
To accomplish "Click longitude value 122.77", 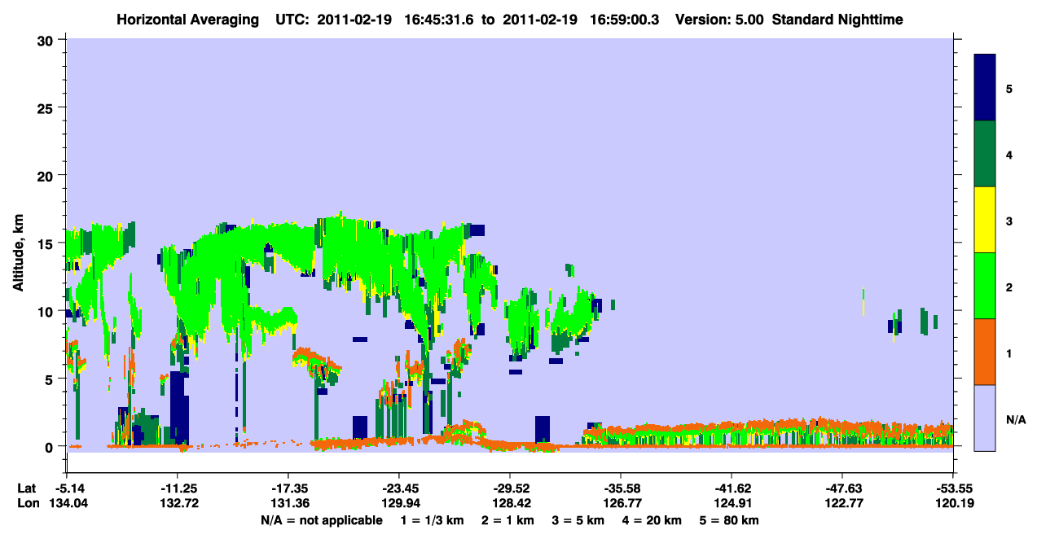I will 842,503.
